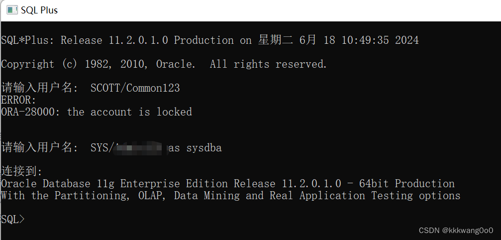Click the SQL Plus title text
This screenshot has width=501, height=240.
[x=39, y=10]
